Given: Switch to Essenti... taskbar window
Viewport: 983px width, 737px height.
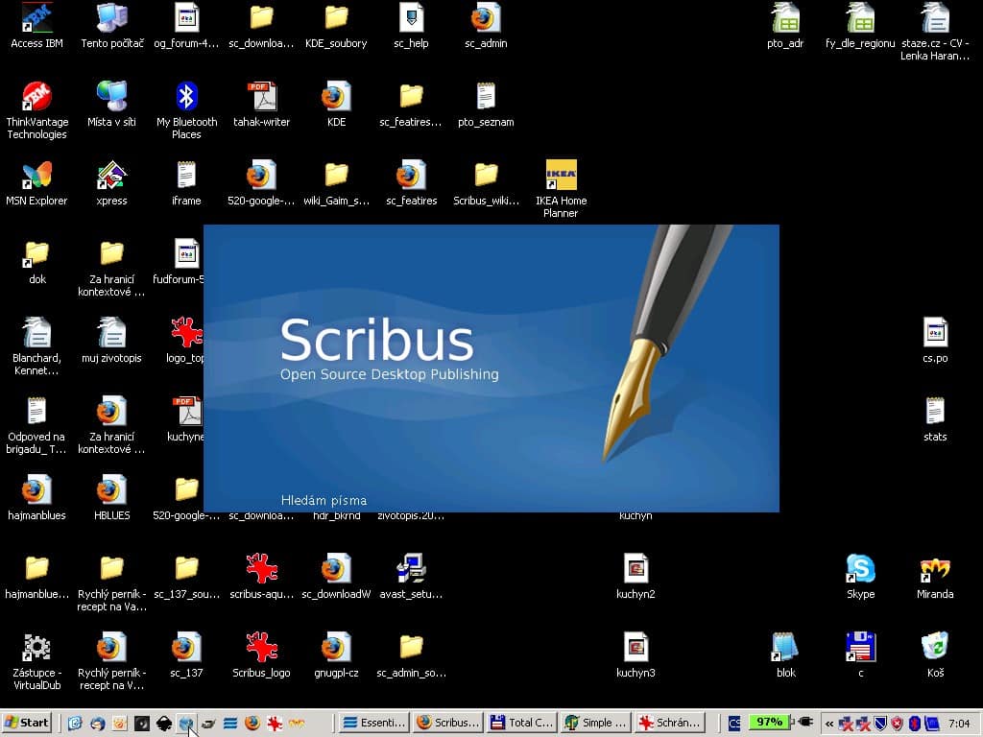Looking at the screenshot, I should point(375,723).
